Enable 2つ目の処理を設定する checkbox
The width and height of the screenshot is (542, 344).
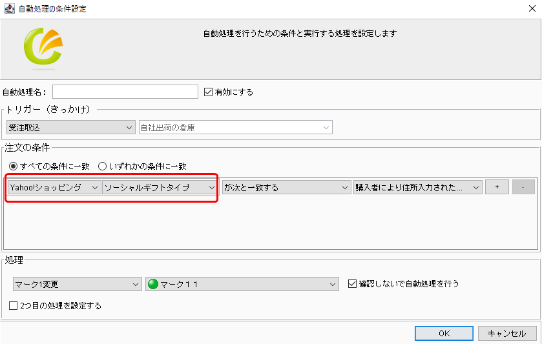tap(14, 305)
